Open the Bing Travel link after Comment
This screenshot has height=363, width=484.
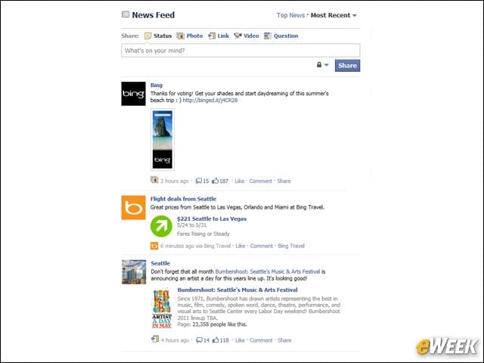[291, 246]
